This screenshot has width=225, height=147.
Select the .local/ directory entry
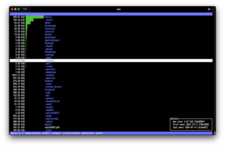[49, 20]
